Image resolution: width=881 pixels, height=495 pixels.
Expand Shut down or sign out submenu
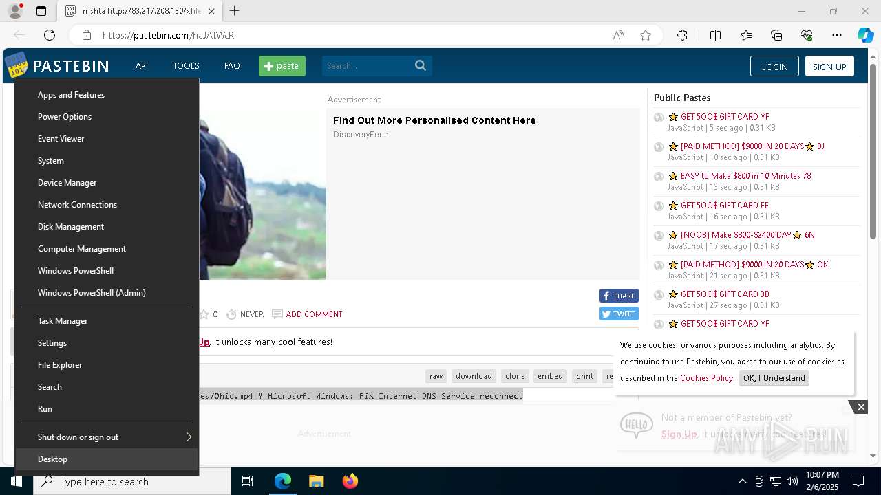(x=107, y=437)
